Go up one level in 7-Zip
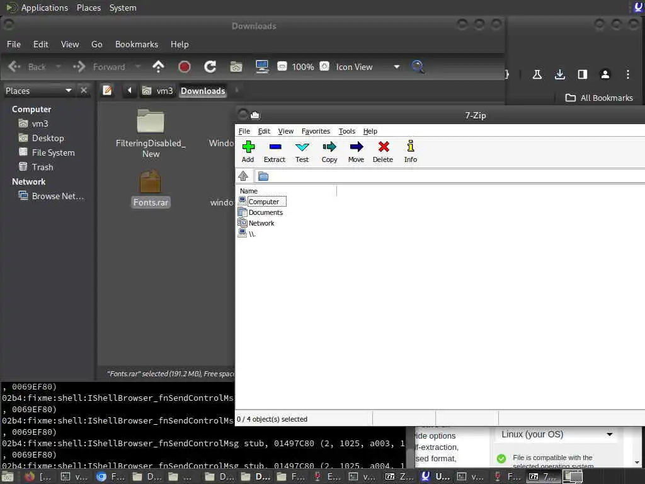The width and height of the screenshot is (645, 484). tap(243, 176)
